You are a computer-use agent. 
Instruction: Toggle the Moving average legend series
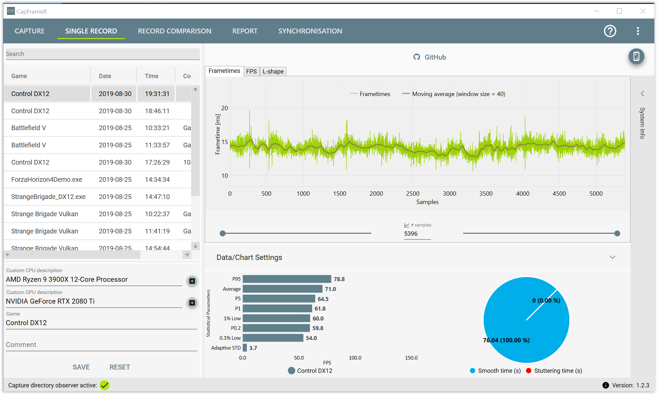tap(453, 94)
